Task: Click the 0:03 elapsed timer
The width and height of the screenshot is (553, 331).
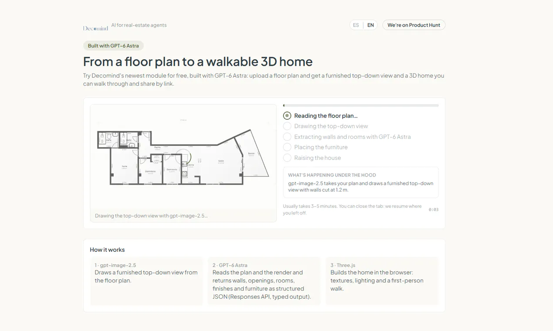Action: [x=433, y=209]
